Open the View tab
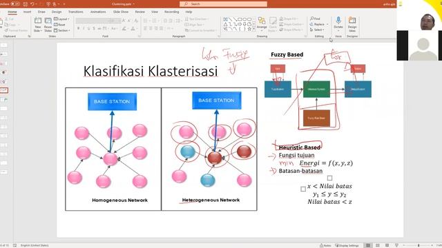Image resolution: width=442 pixels, height=248 pixels. click(155, 12)
